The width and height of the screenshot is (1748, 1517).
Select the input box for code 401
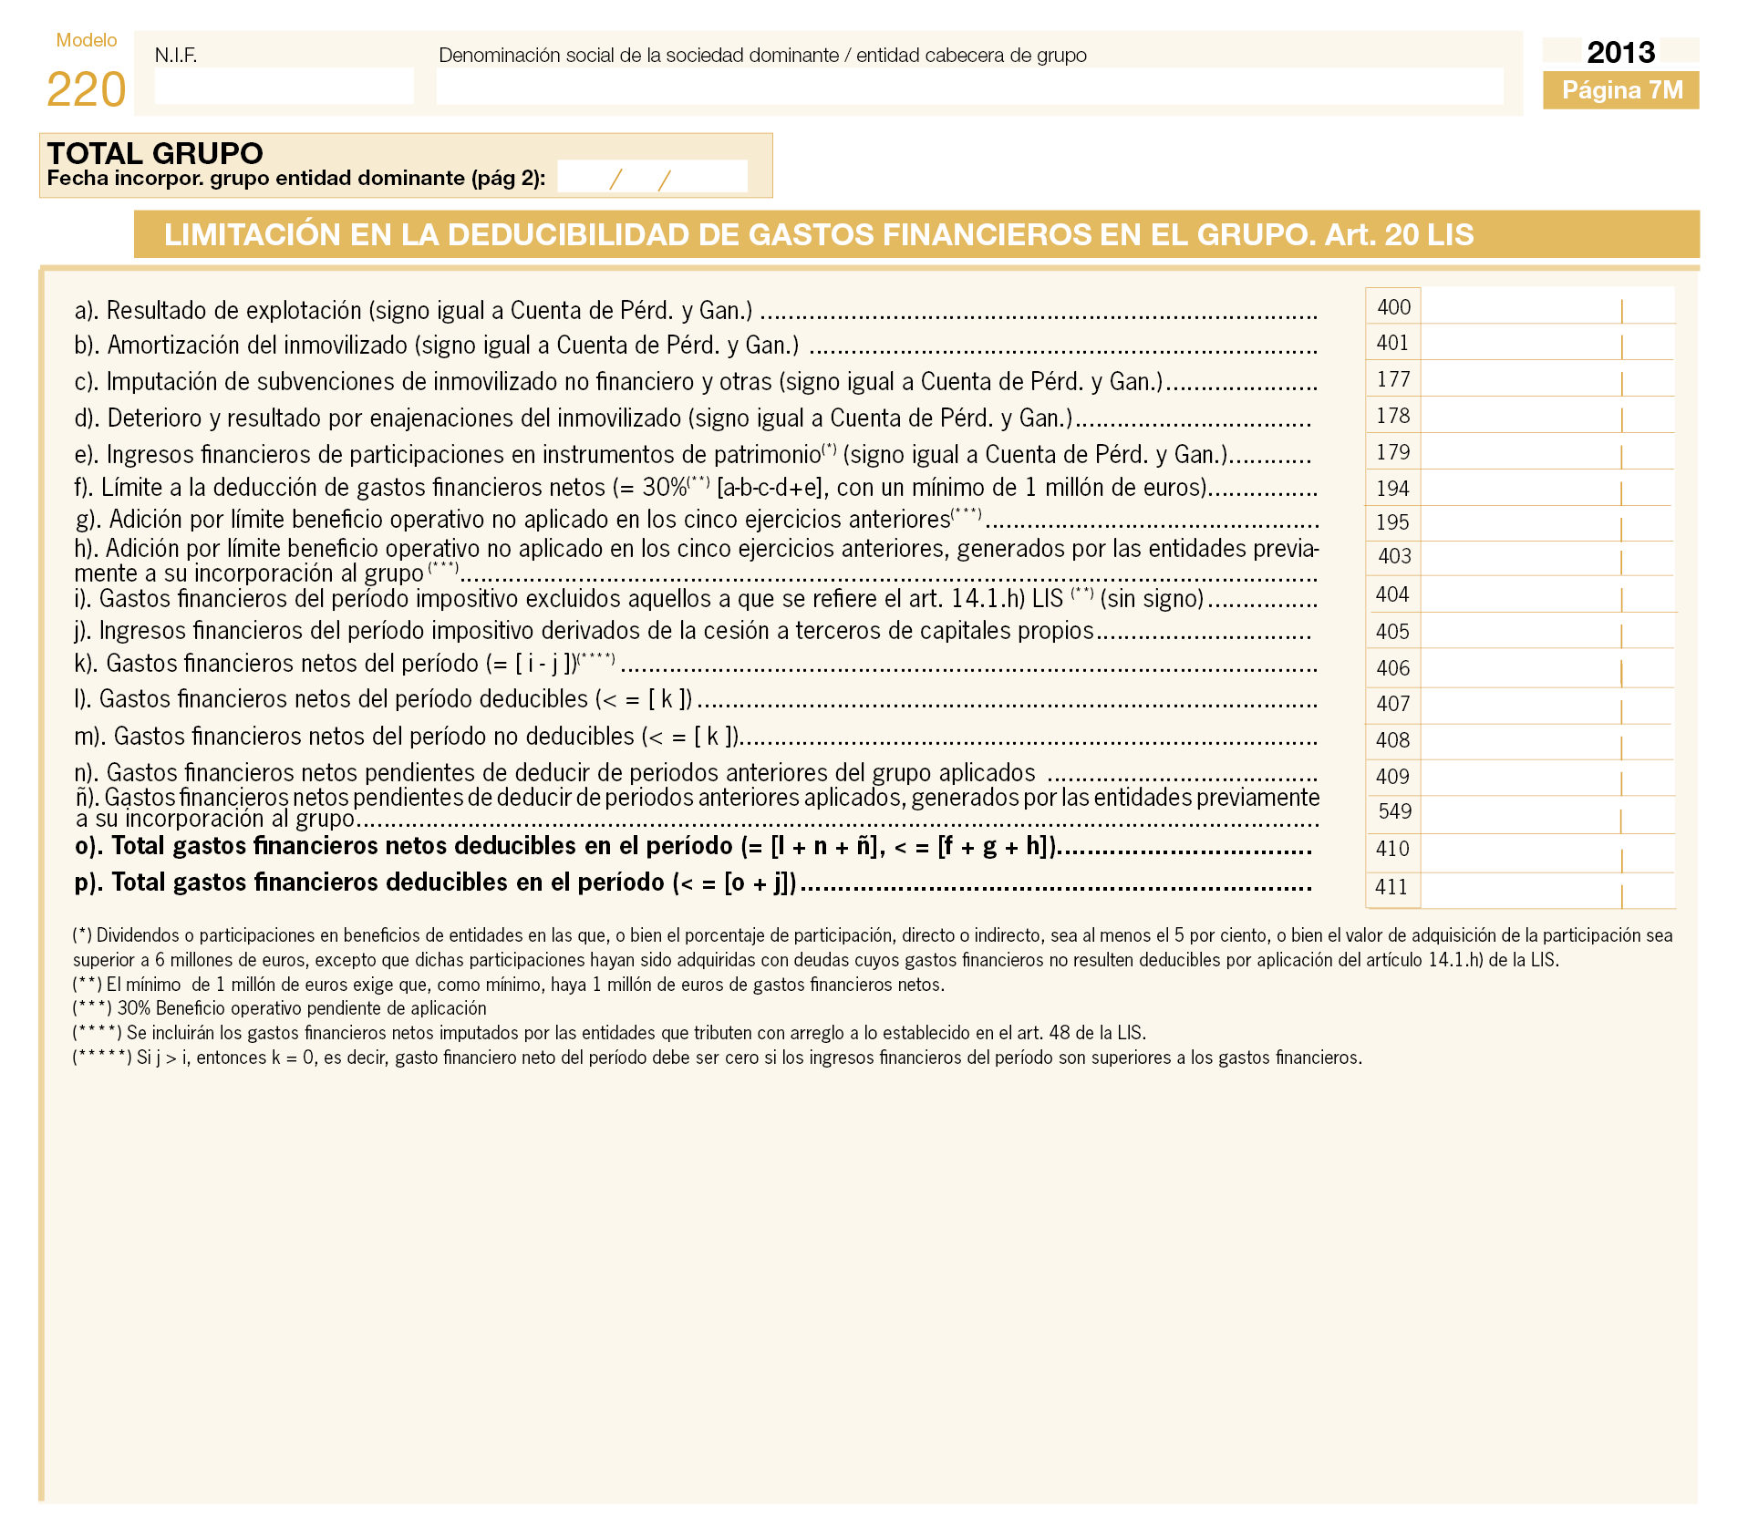coord(1547,342)
